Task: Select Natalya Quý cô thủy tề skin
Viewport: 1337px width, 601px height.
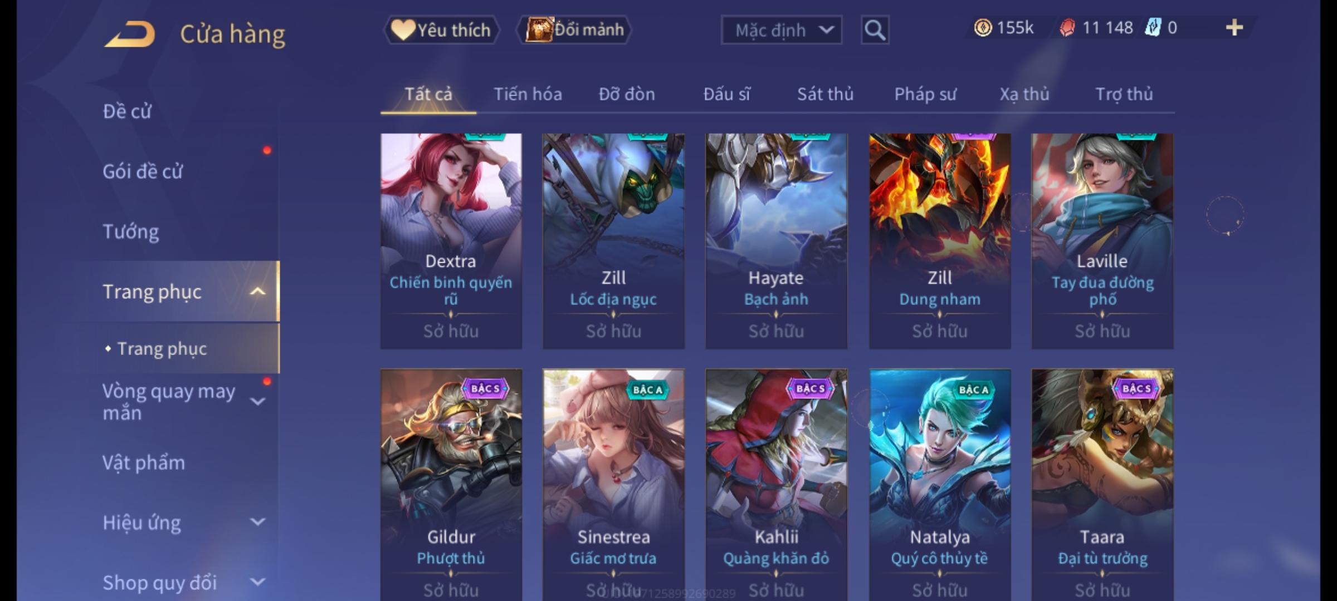Action: [x=939, y=484]
